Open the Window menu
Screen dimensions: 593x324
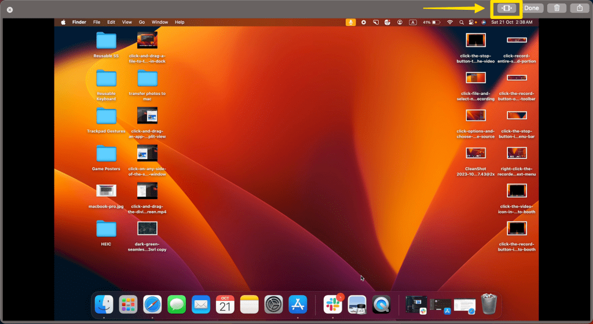point(160,23)
